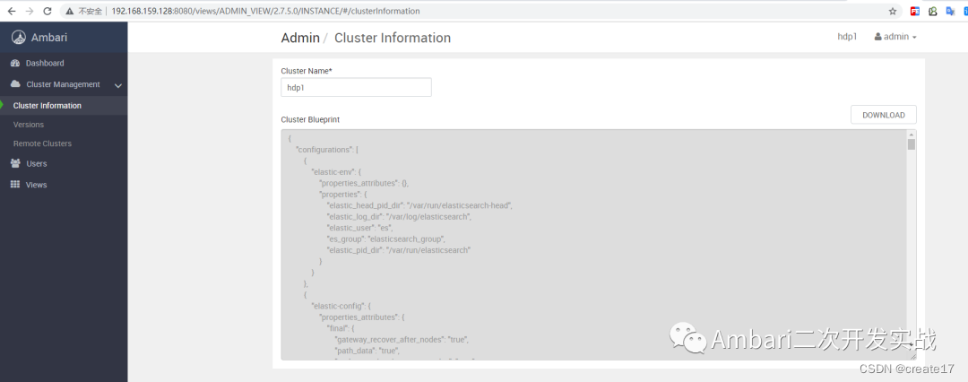Select Versions in the sidebar
This screenshot has height=382, width=968.
point(29,125)
